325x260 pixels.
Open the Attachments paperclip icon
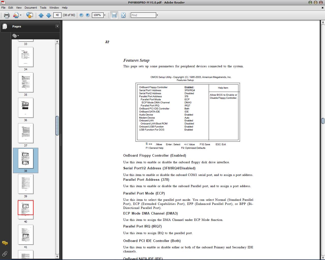(x=5, y=253)
